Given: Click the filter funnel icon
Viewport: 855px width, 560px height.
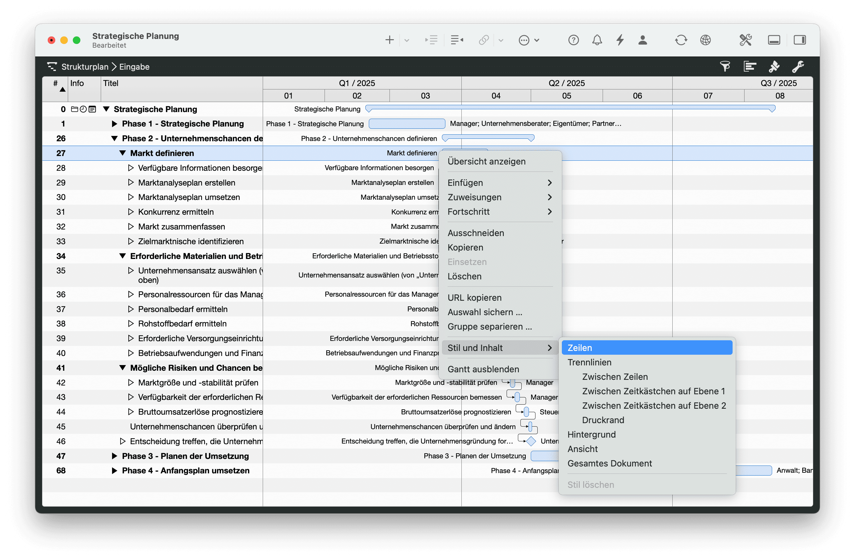Looking at the screenshot, I should [725, 67].
